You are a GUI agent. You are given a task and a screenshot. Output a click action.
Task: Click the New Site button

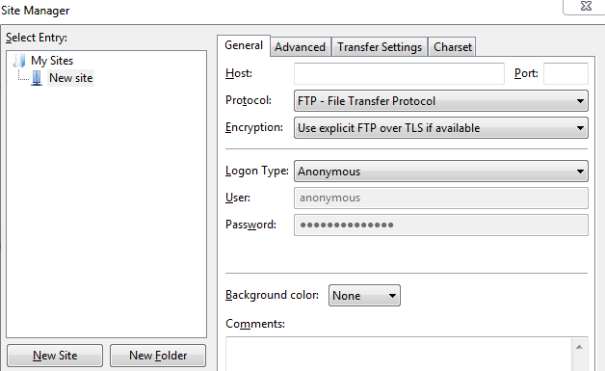(x=55, y=356)
